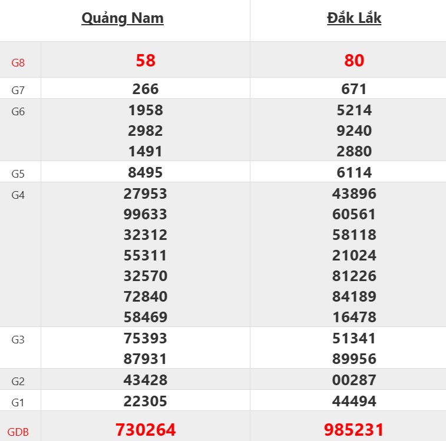
Task: Select Quảng Nam special prize number 730264
Action: (x=146, y=430)
